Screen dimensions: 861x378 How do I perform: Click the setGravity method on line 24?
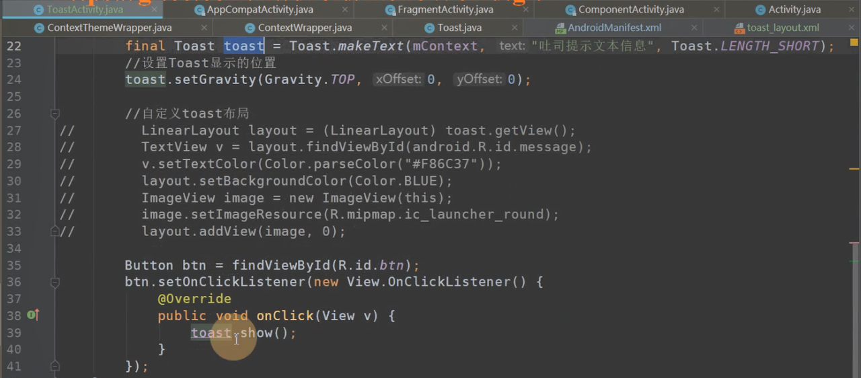[x=216, y=79]
